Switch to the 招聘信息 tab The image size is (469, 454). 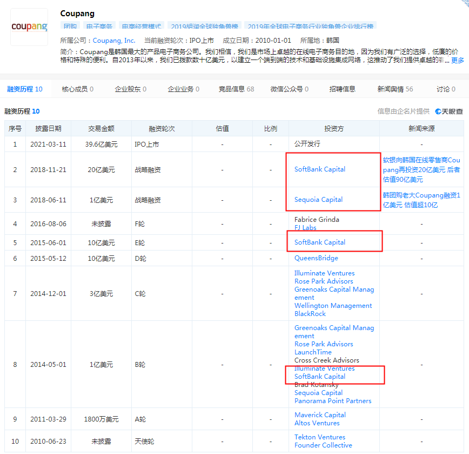(342, 89)
